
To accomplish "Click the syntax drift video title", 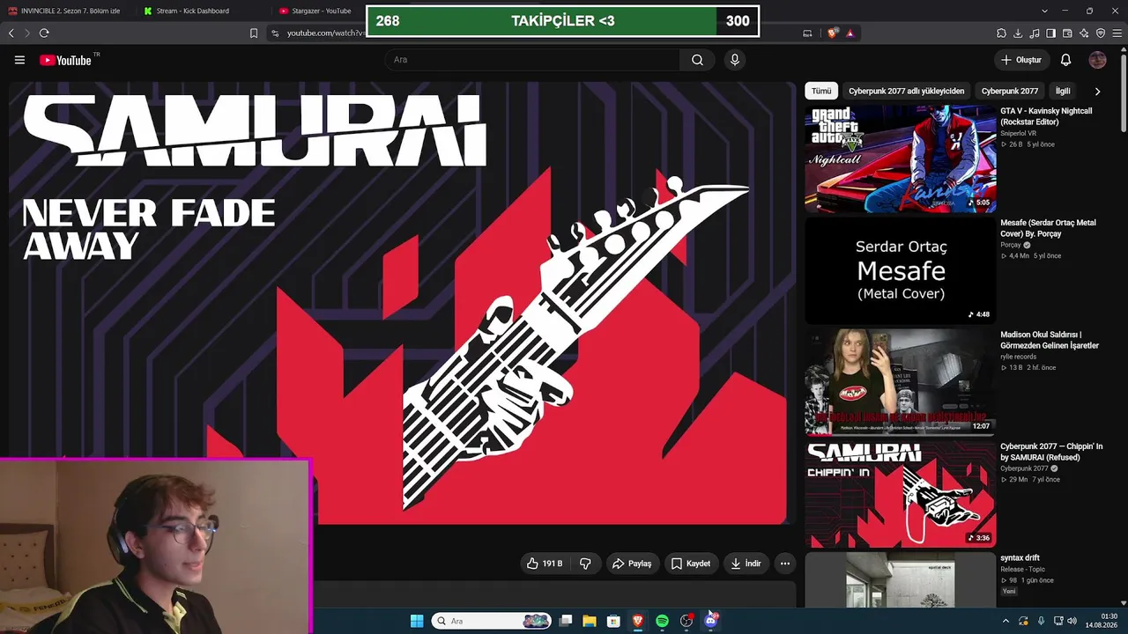I will (1020, 558).
